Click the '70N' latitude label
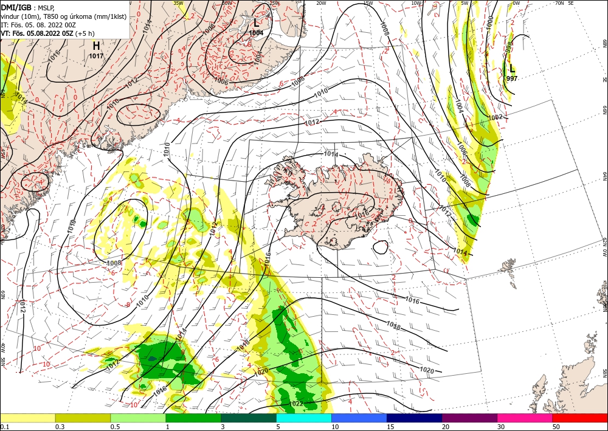Image resolution: width=608 pixels, height=431 pixels. [x=559, y=3]
